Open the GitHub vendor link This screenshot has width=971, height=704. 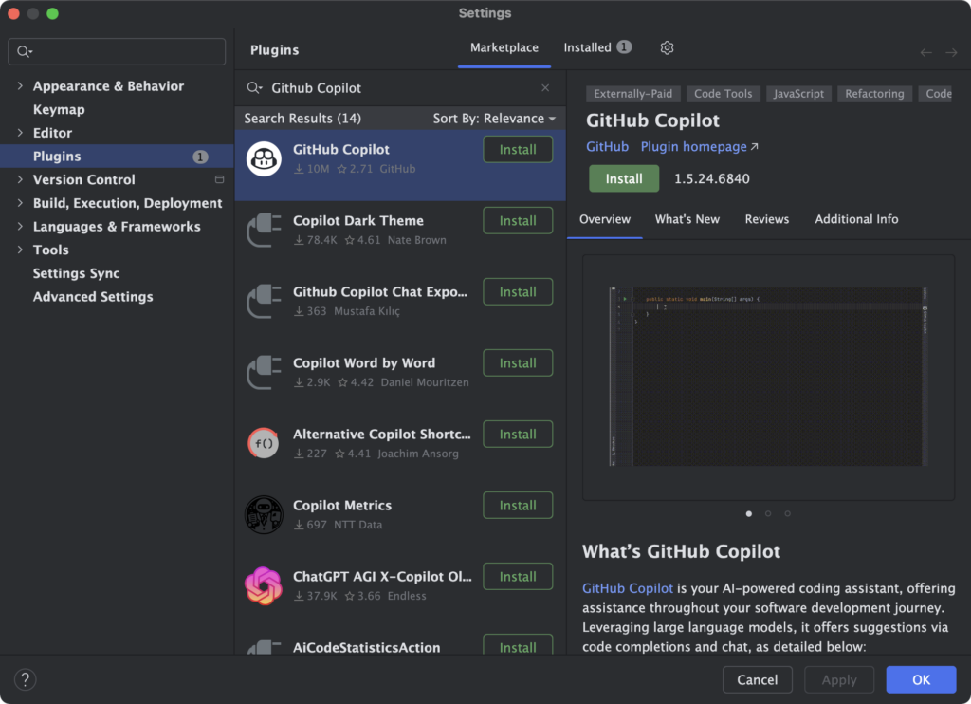coord(607,147)
